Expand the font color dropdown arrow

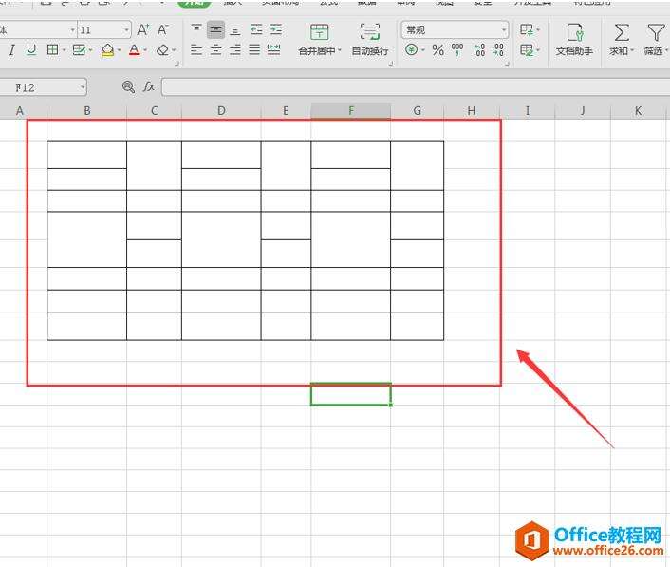[x=145, y=50]
